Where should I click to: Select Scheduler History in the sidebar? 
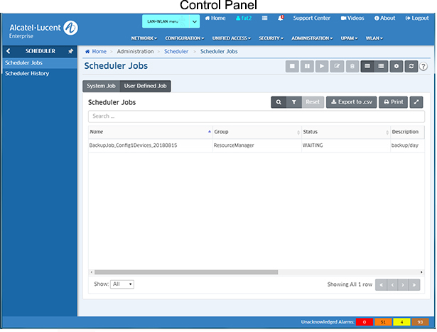click(x=27, y=73)
